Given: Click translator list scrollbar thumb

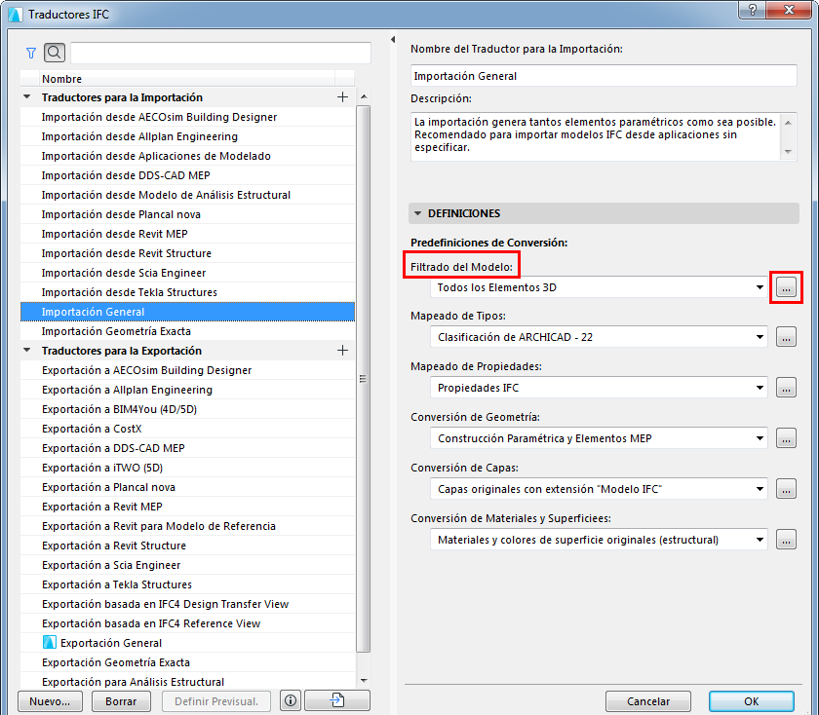Looking at the screenshot, I should click(x=363, y=378).
